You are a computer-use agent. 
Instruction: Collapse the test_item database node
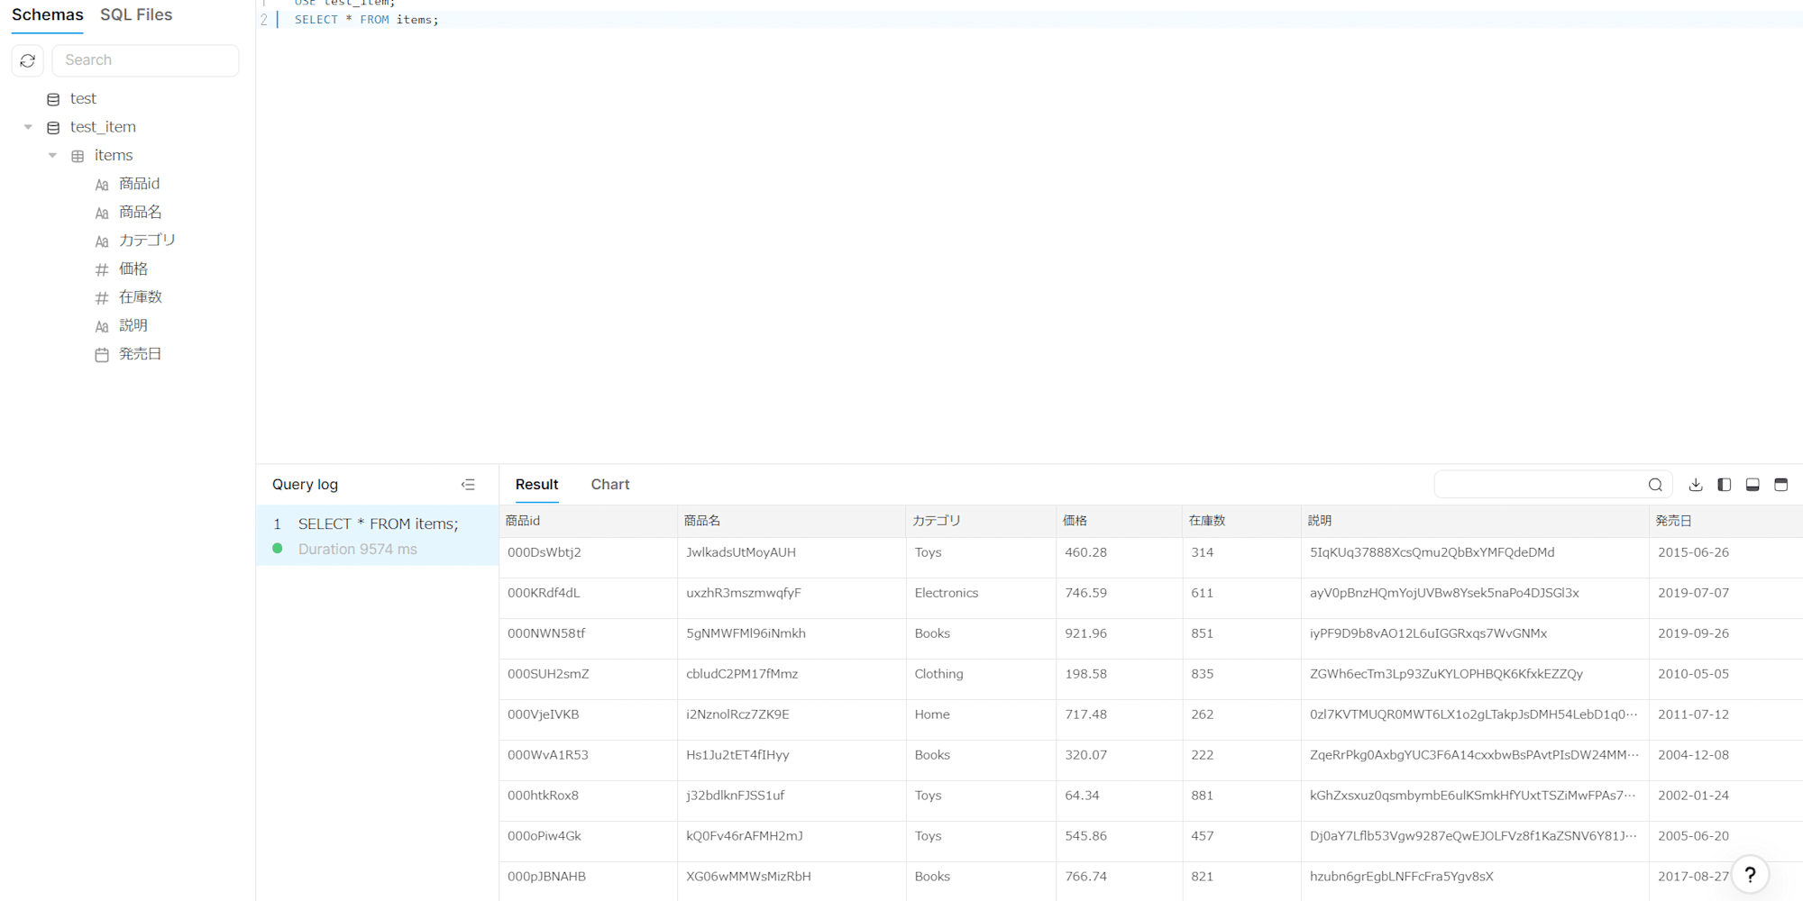28,127
